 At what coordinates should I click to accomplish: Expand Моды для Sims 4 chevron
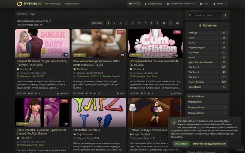tap(226, 107)
